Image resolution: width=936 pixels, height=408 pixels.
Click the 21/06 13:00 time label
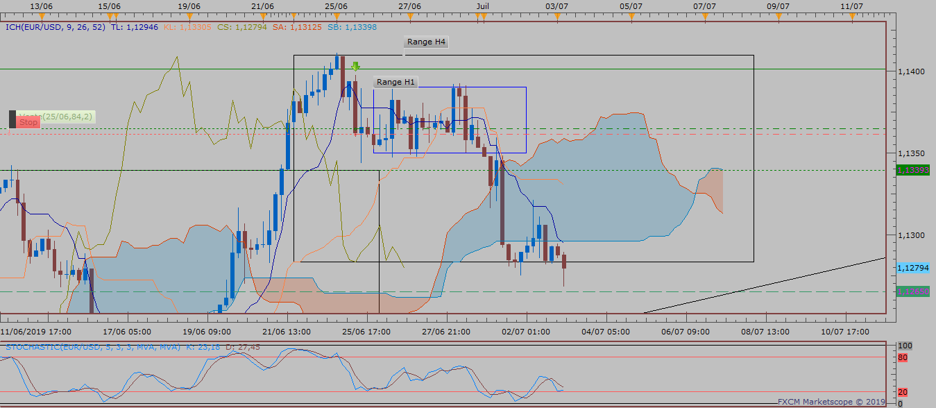tap(287, 332)
